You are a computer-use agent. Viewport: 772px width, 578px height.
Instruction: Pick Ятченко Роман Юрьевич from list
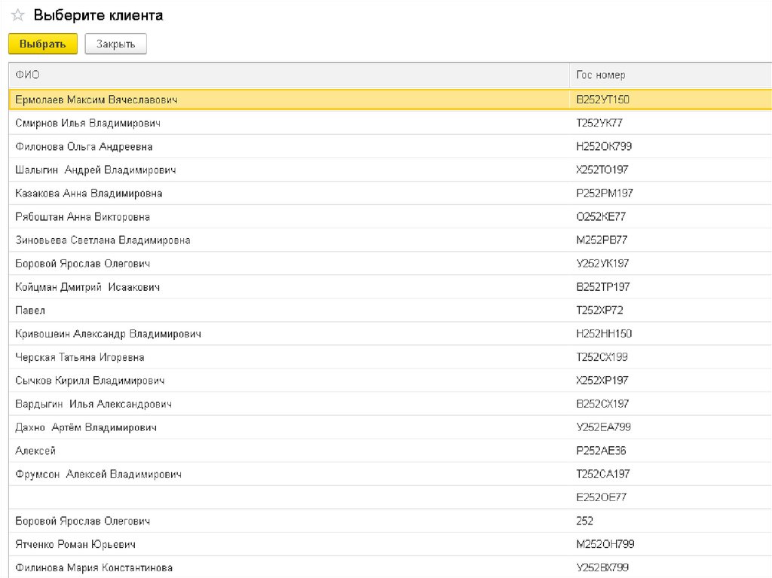75,544
